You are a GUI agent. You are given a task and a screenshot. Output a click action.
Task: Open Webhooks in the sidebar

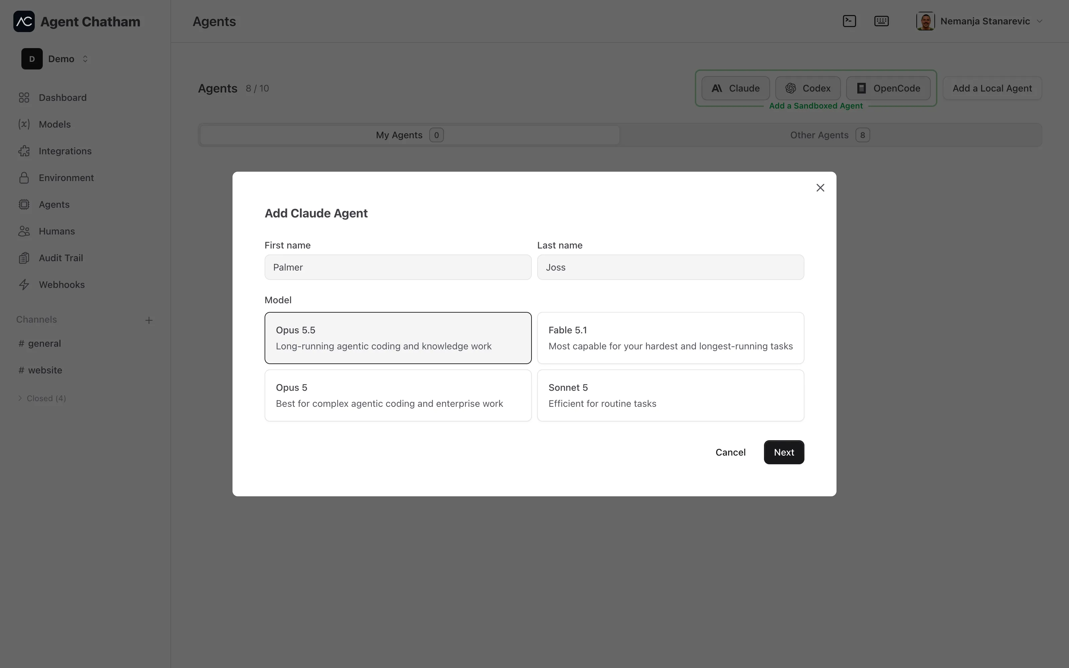[x=61, y=285]
